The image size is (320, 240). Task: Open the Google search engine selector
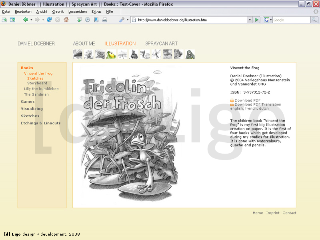[x=268, y=20]
